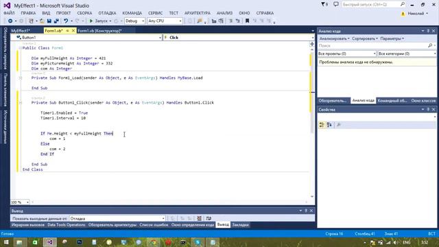Open the ПРОЕКТ menu
The width and height of the screenshot is (439, 247).
pyautogui.click(x=64, y=13)
